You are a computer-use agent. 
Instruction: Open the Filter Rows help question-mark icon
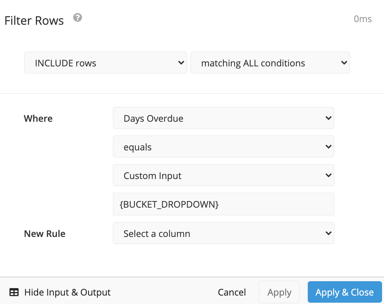click(78, 18)
